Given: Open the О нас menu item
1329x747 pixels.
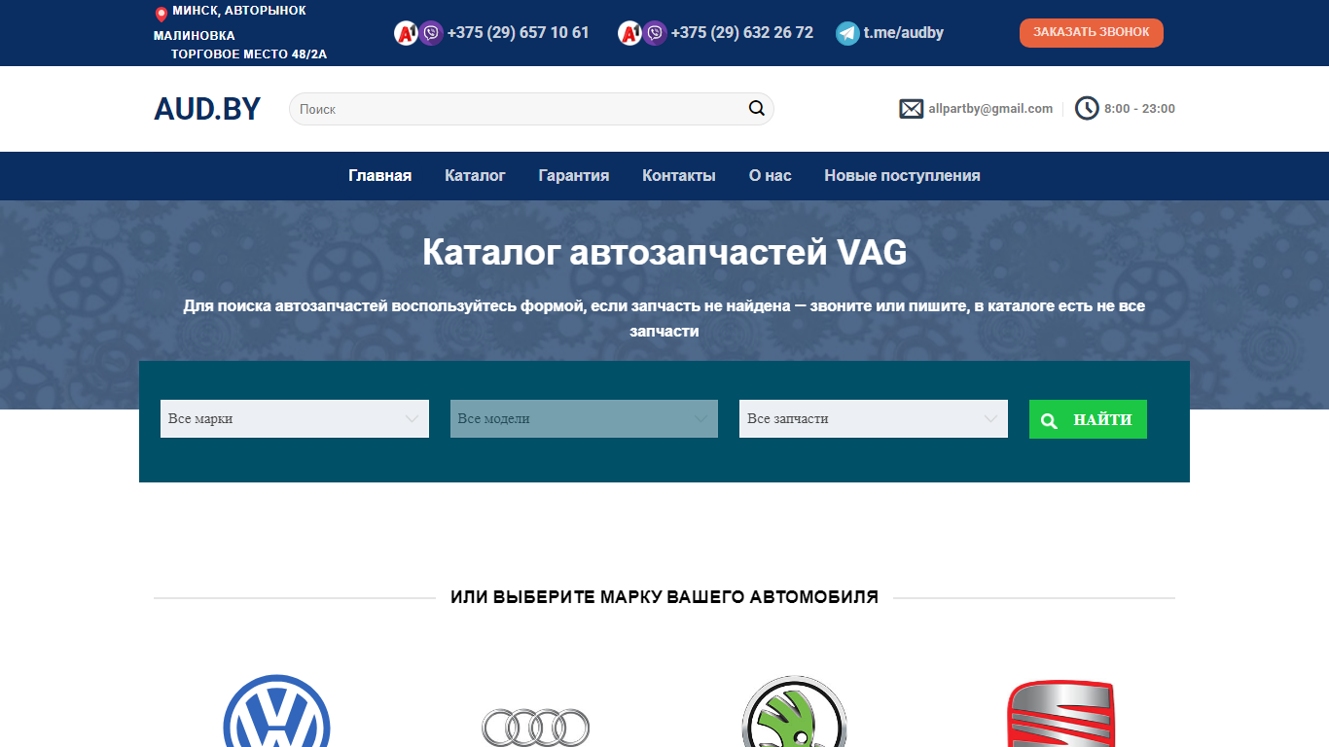Looking at the screenshot, I should point(770,176).
